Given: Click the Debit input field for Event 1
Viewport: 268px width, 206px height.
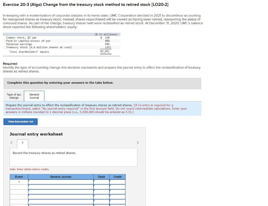Looking at the screenshot, I should tap(102, 181).
